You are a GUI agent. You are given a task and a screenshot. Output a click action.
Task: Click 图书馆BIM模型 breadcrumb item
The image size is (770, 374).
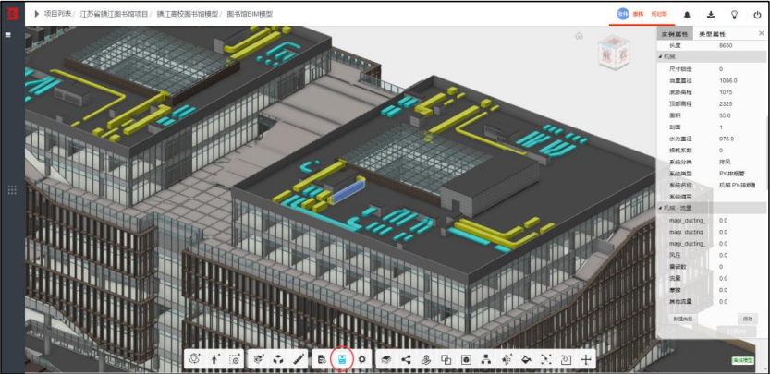point(250,14)
